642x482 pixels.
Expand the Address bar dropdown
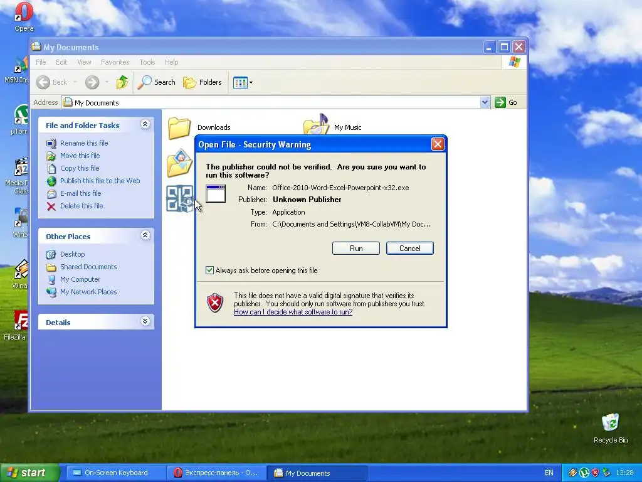coord(485,102)
